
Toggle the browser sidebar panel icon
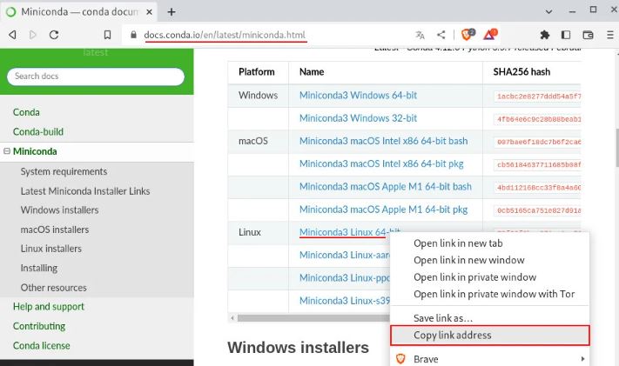(x=566, y=35)
